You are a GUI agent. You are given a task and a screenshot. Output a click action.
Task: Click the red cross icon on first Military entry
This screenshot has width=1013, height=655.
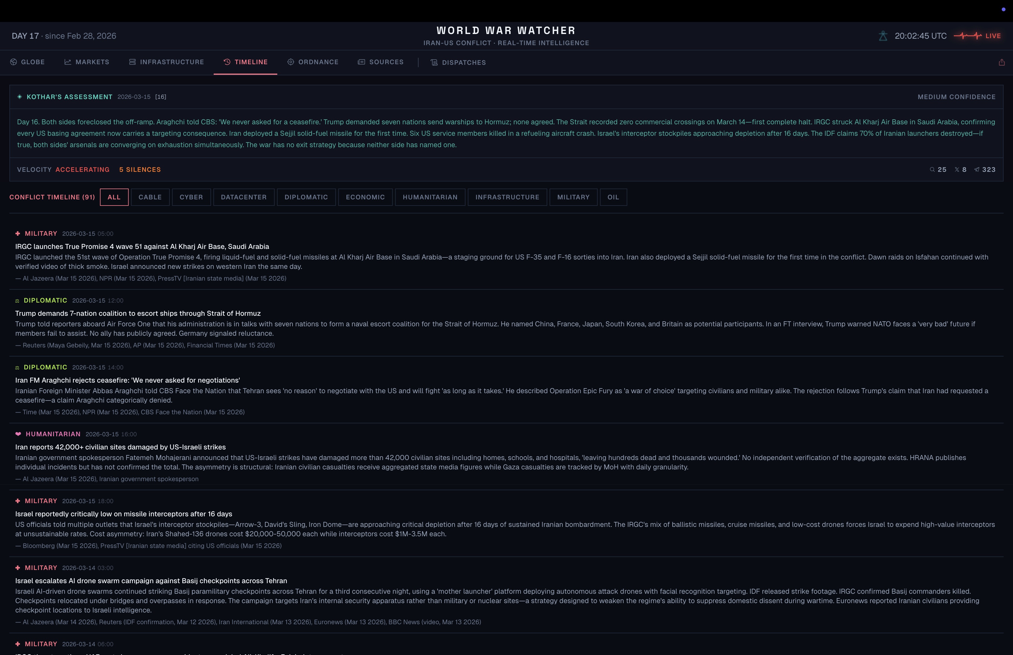18,233
